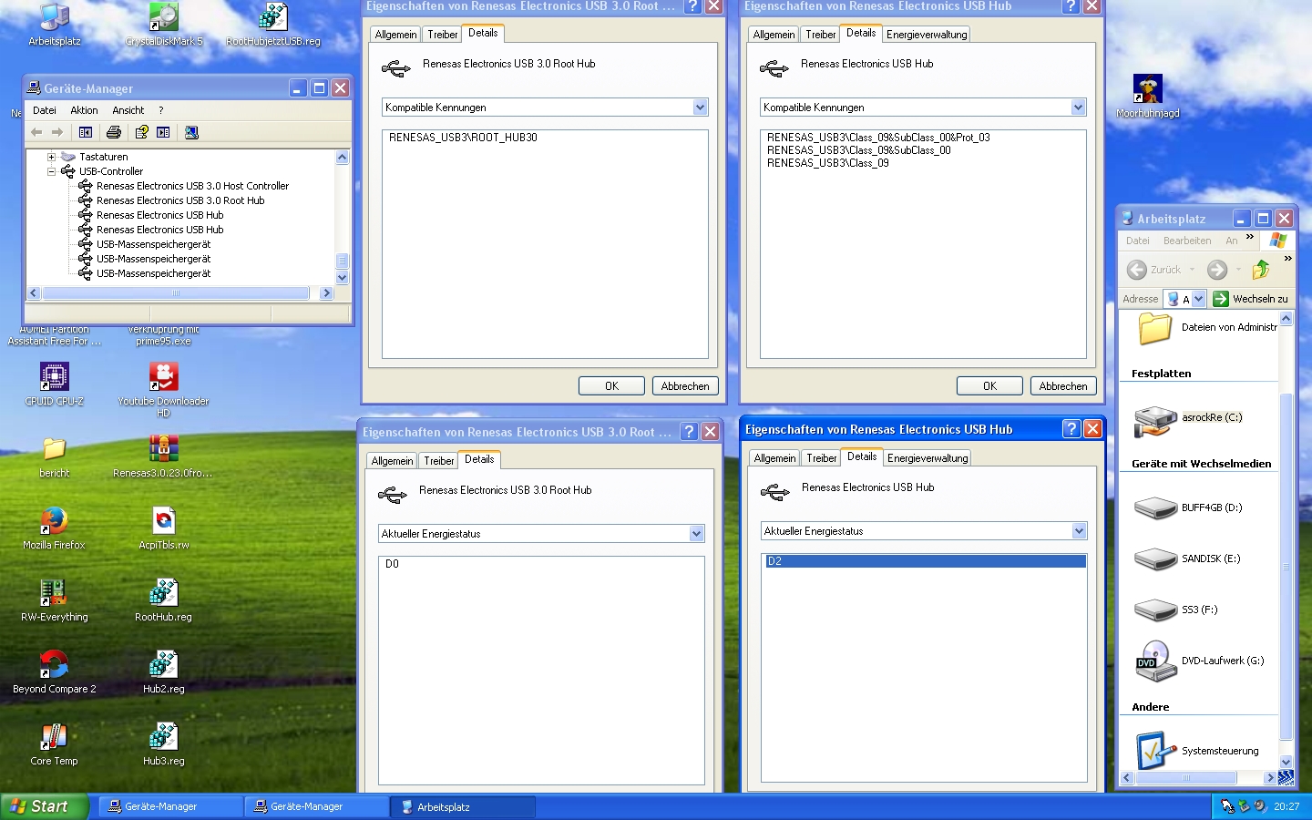This screenshot has height=820, width=1312.
Task: Select the Hub2.reg desktop file
Action: pyautogui.click(x=164, y=672)
